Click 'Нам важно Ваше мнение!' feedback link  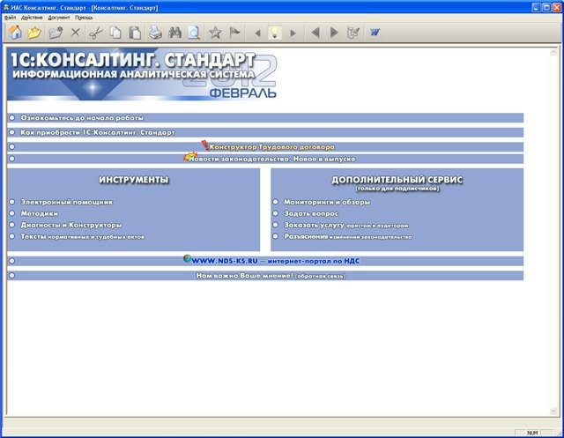click(271, 276)
